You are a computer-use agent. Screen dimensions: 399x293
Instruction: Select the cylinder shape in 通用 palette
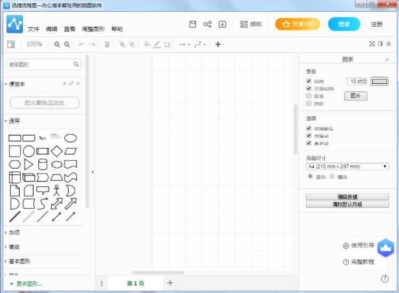click(x=43, y=164)
